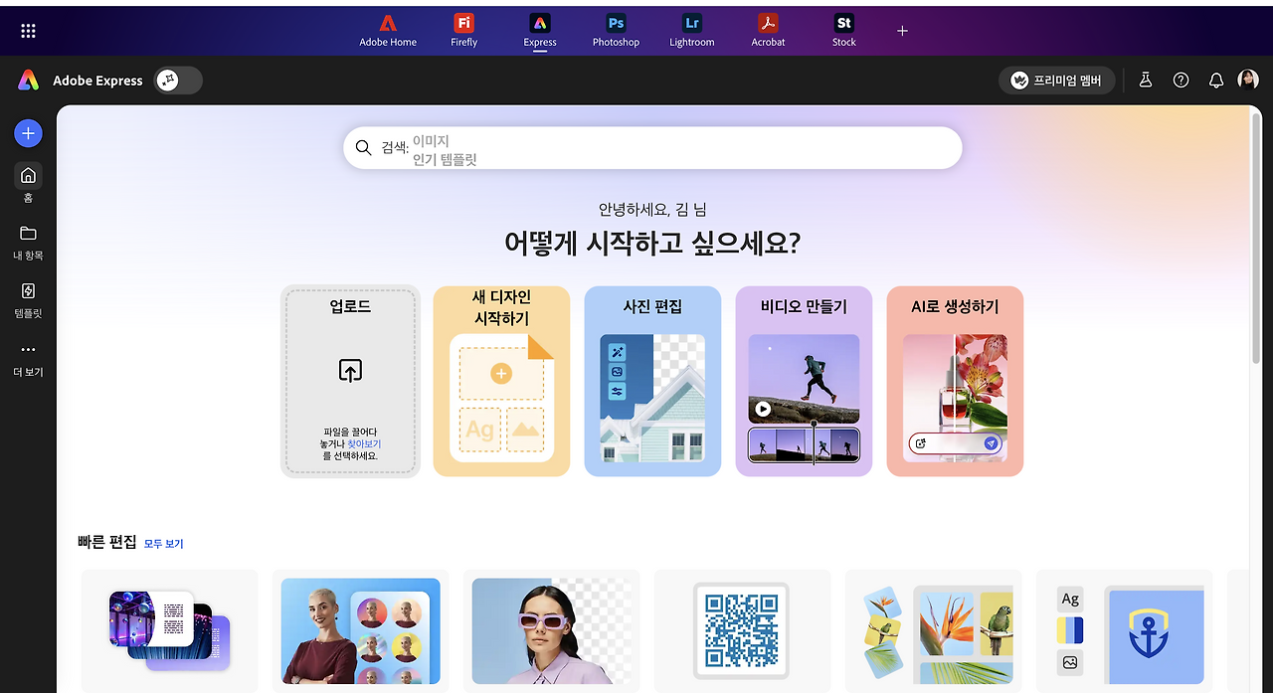
Task: Select the Express app tab
Action: 540,30
